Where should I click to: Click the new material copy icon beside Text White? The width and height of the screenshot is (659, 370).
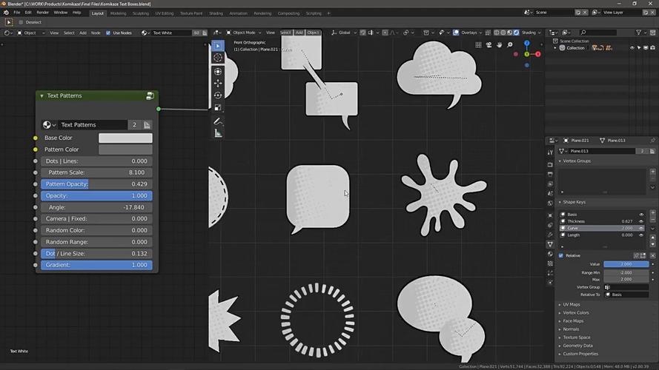205,33
